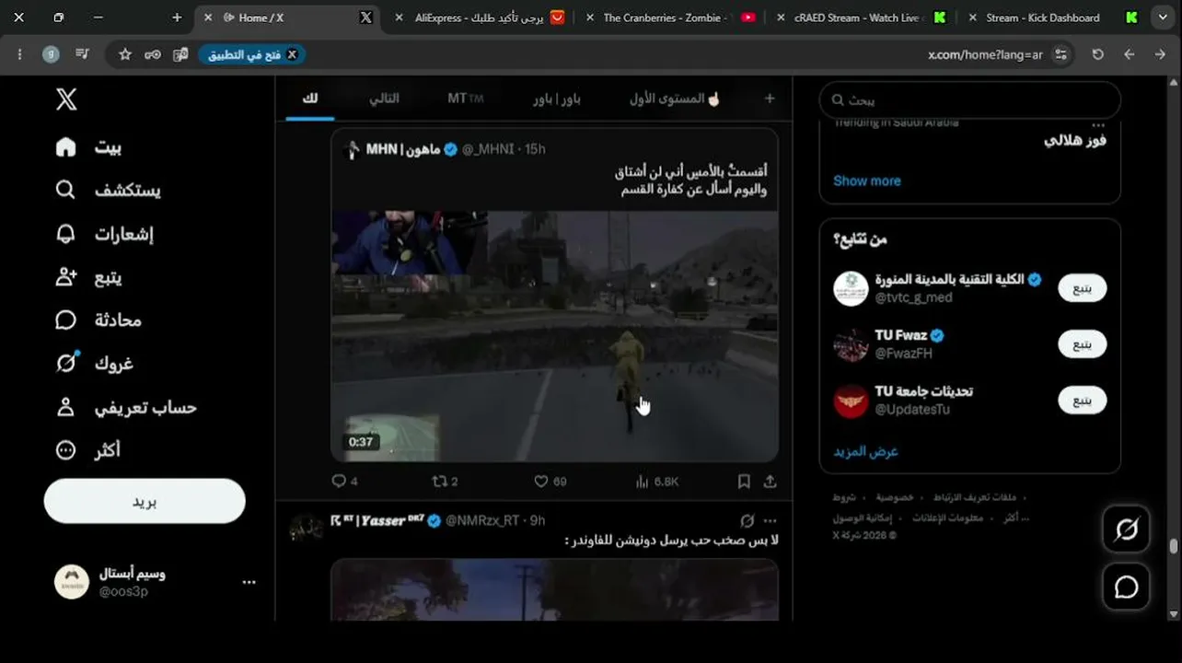Open more options on Yasser's post
The height and width of the screenshot is (663, 1182).
click(x=771, y=521)
